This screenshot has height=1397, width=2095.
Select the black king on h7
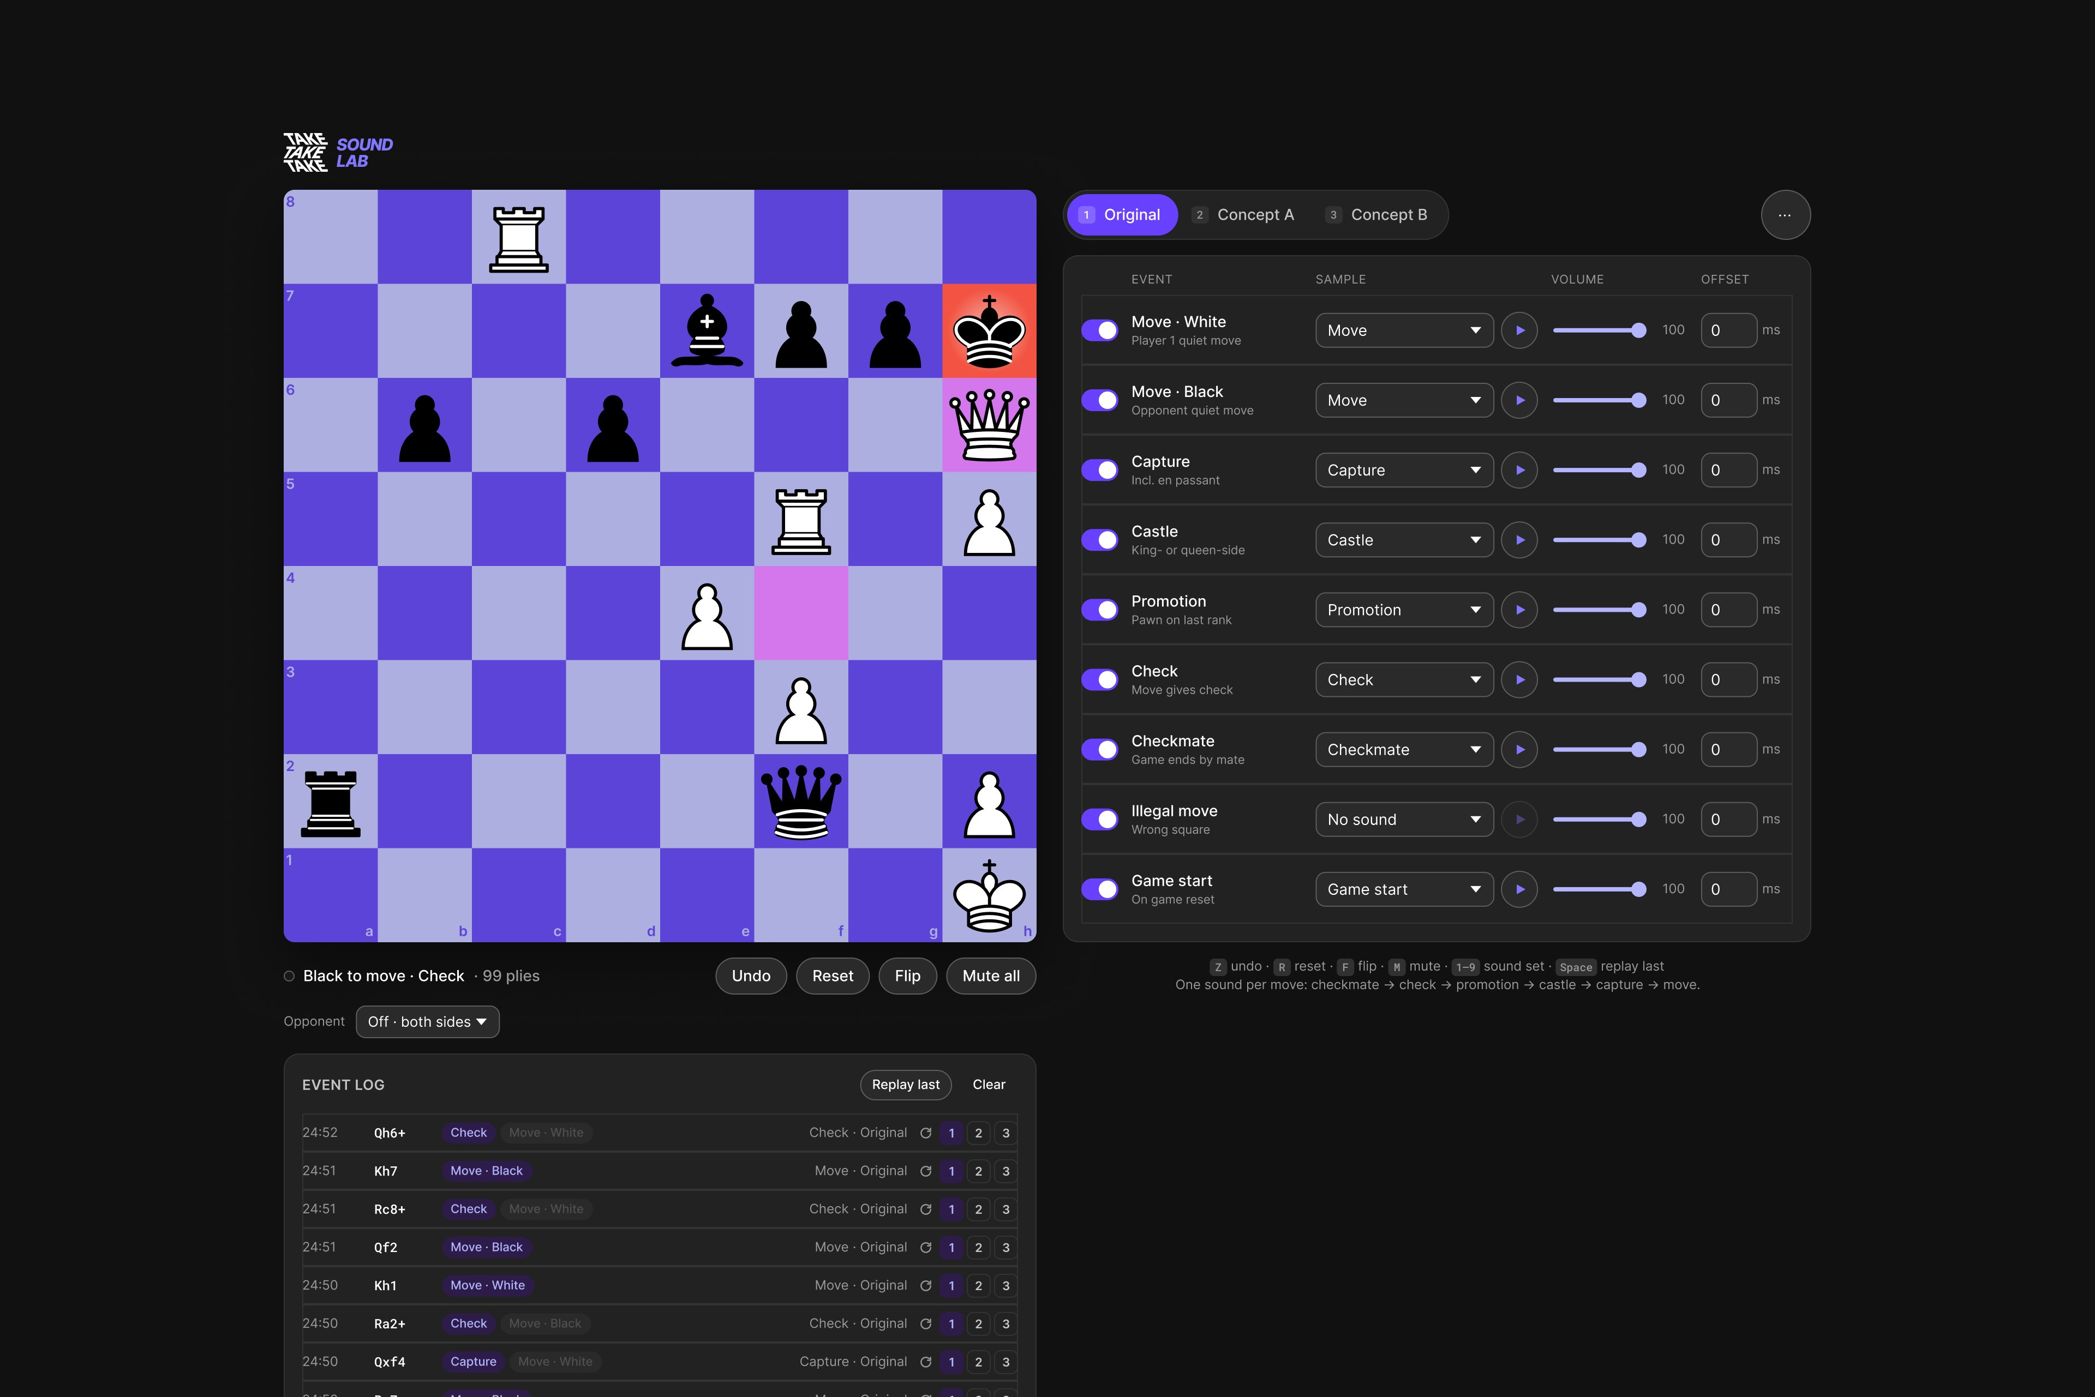coord(989,330)
